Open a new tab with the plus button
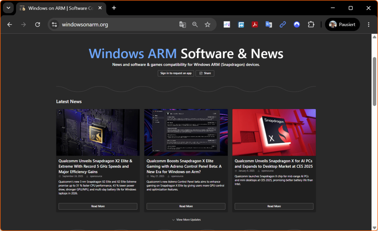Viewport: 378px width, 231px height. coord(114,8)
